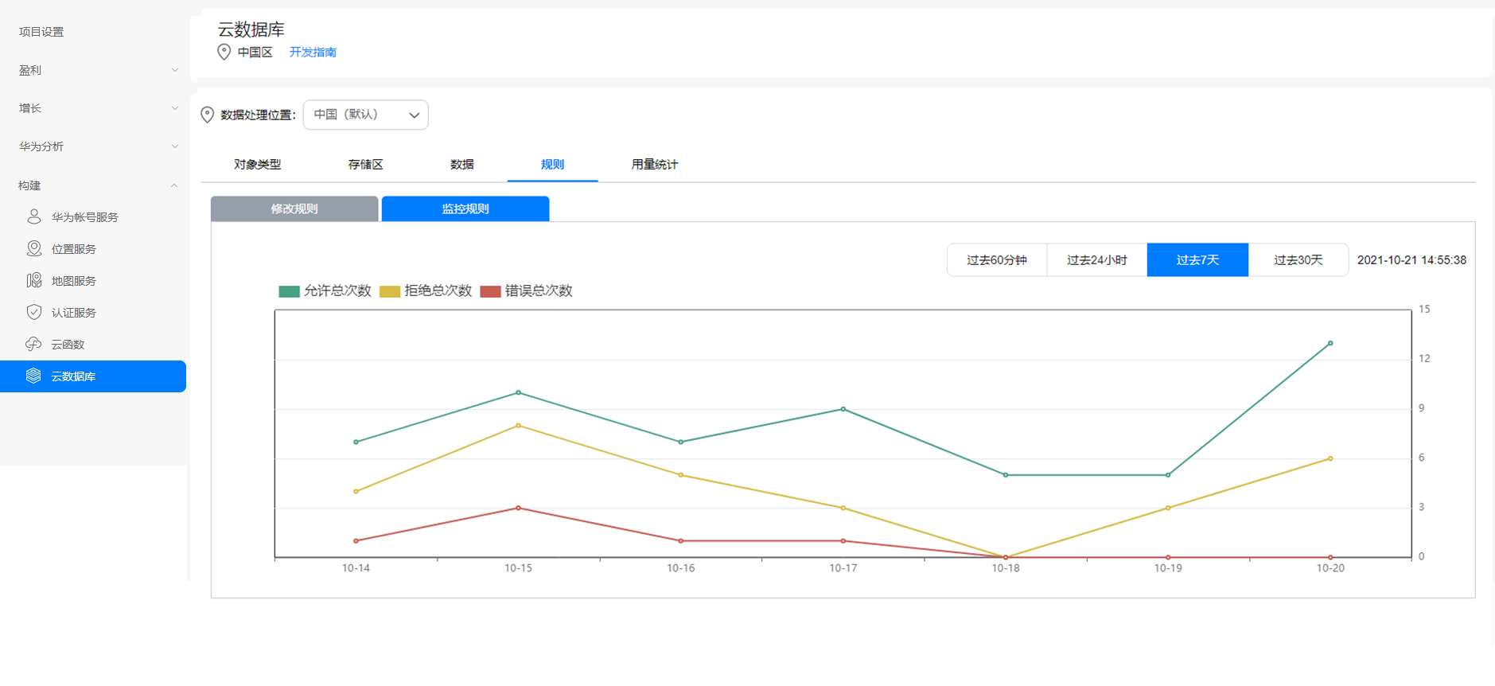Toggle the 错误总次数 legend series
Viewport: 1495px width, 686px height.
(527, 290)
